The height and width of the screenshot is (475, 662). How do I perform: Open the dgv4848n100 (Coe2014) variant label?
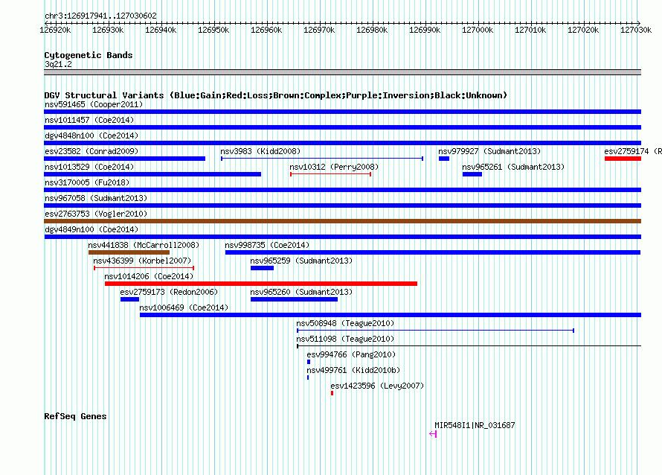click(91, 136)
